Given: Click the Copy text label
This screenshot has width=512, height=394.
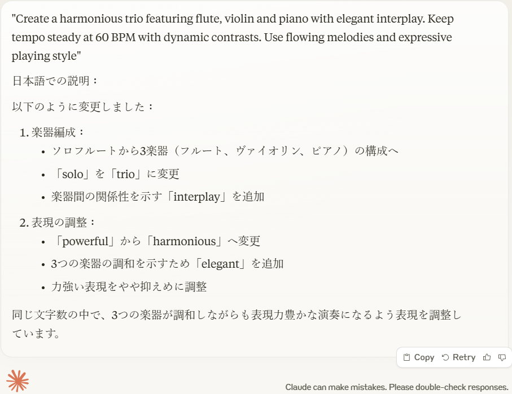Looking at the screenshot, I should pyautogui.click(x=424, y=357).
